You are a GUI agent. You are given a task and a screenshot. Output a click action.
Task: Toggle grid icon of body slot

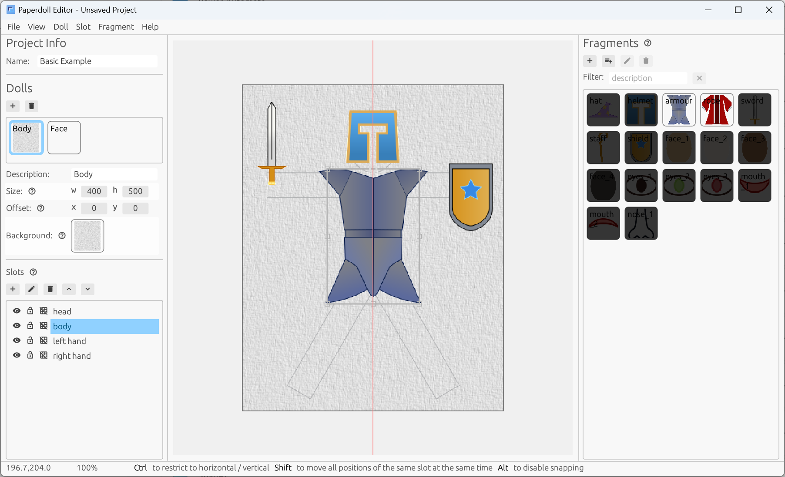[44, 326]
